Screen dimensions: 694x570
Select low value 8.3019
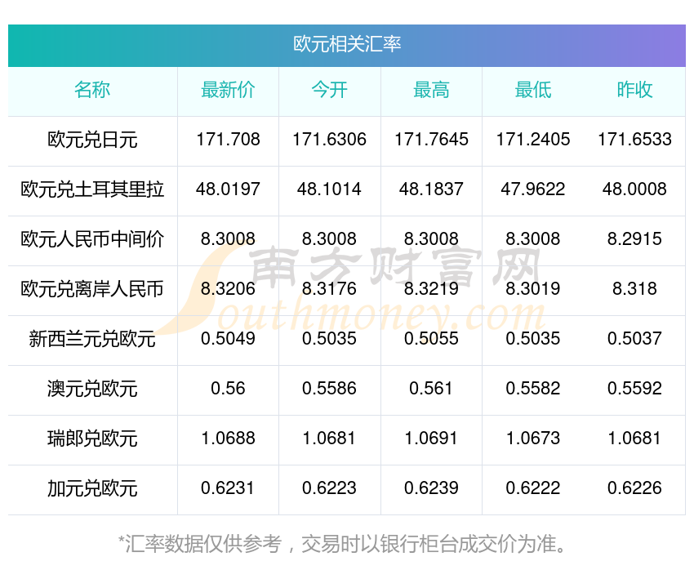(x=533, y=289)
